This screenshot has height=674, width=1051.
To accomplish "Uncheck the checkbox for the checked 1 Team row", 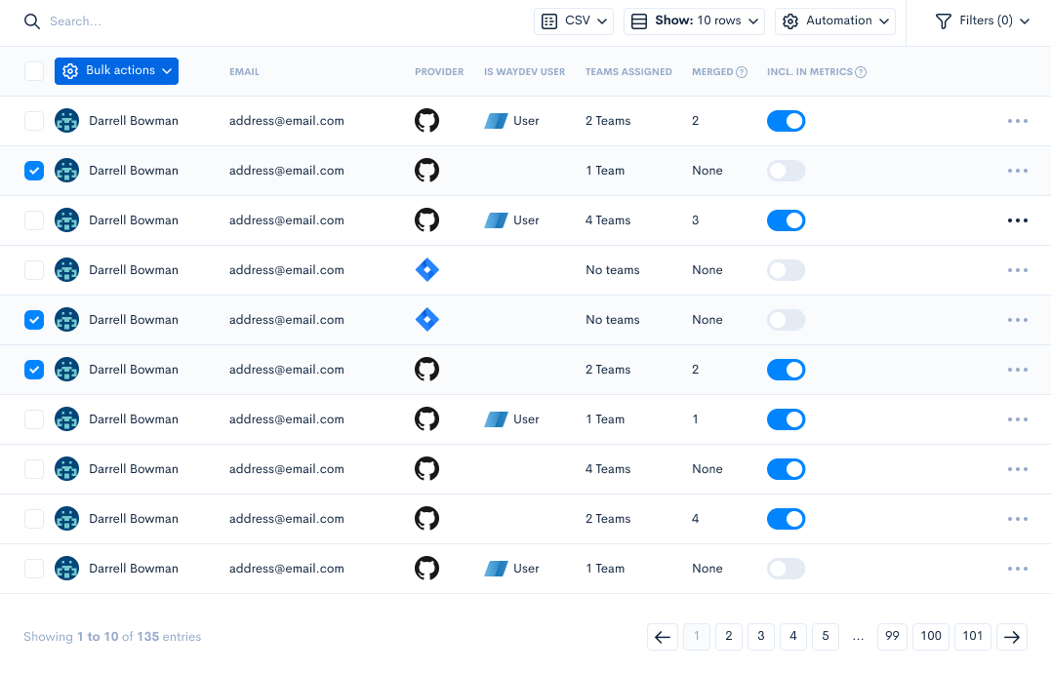I will click(34, 170).
